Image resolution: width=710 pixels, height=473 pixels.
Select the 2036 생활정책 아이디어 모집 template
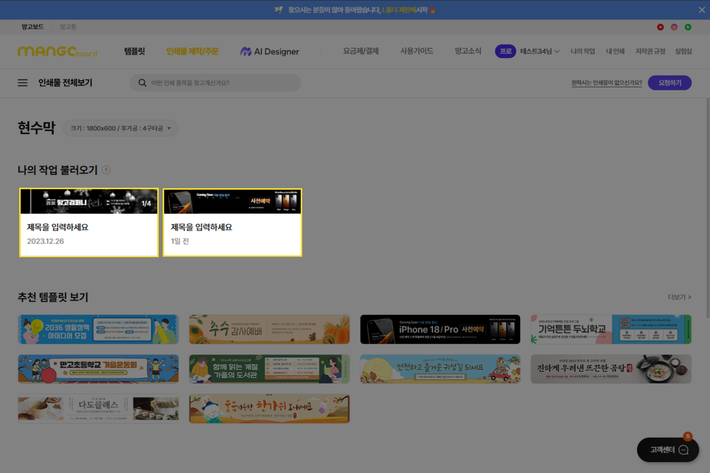click(x=98, y=329)
